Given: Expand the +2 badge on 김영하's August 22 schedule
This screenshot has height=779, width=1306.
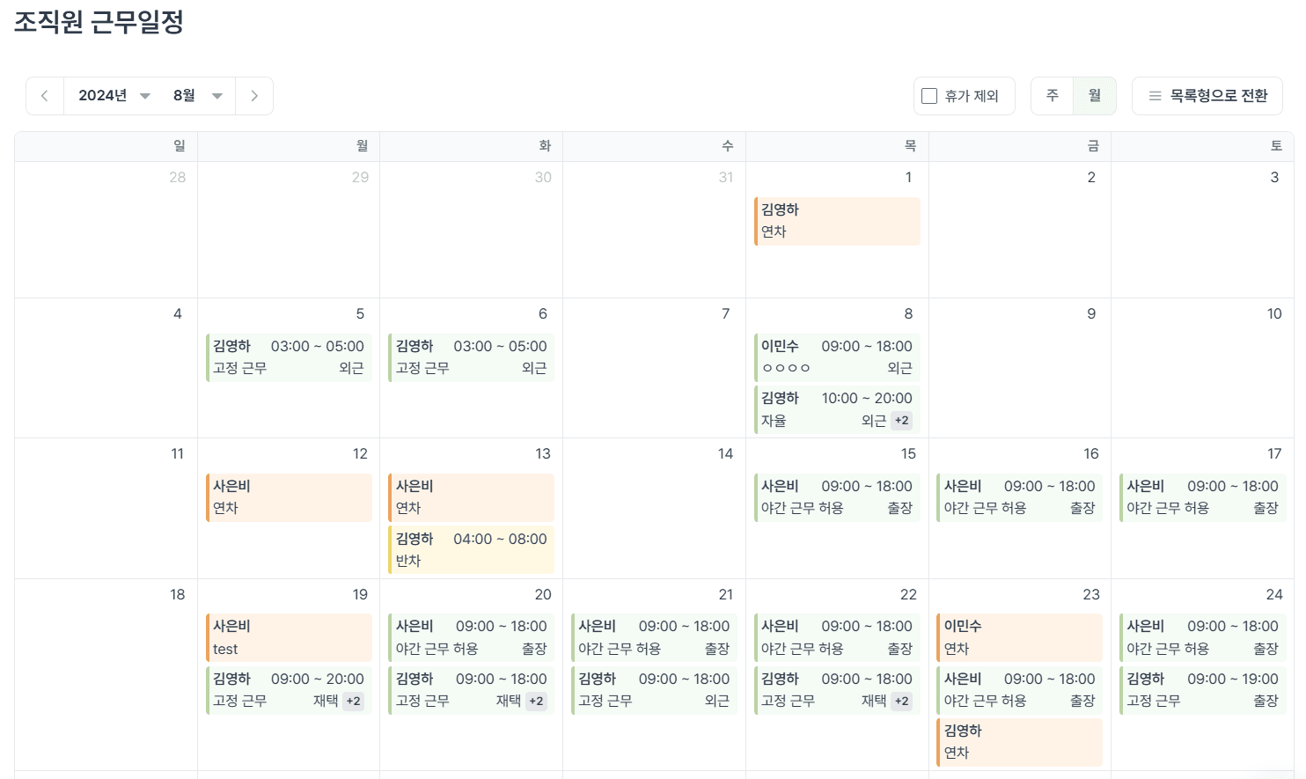Looking at the screenshot, I should (x=901, y=702).
